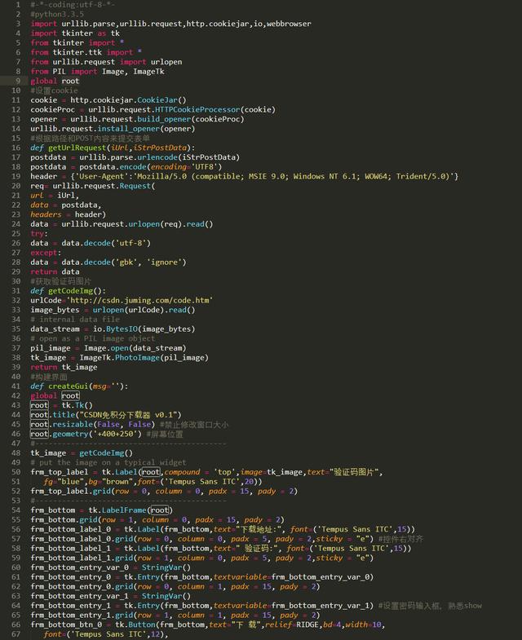Viewport: 522px width, 640px height.
Task: Place cursor on 'webbrowser' in the import line
Action: pyautogui.click(x=289, y=24)
